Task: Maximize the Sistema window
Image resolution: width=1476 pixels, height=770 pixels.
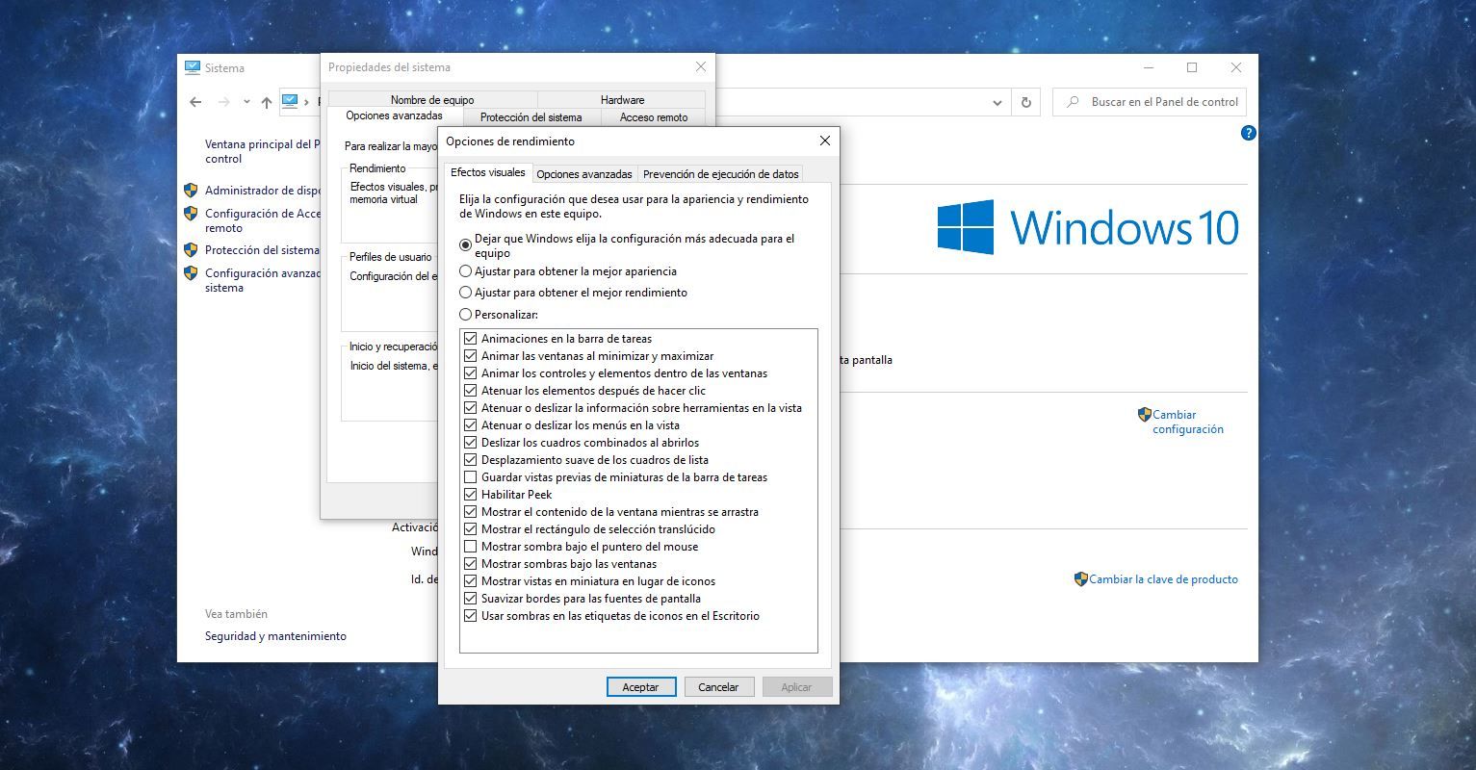Action: 1192,67
